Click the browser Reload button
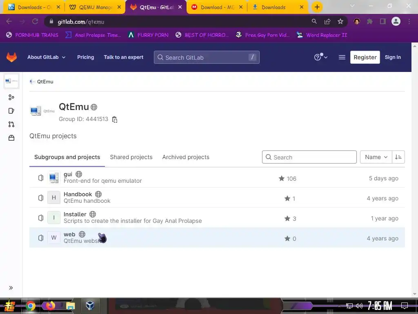 click(35, 22)
